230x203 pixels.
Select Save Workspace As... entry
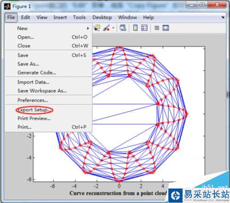(49, 91)
